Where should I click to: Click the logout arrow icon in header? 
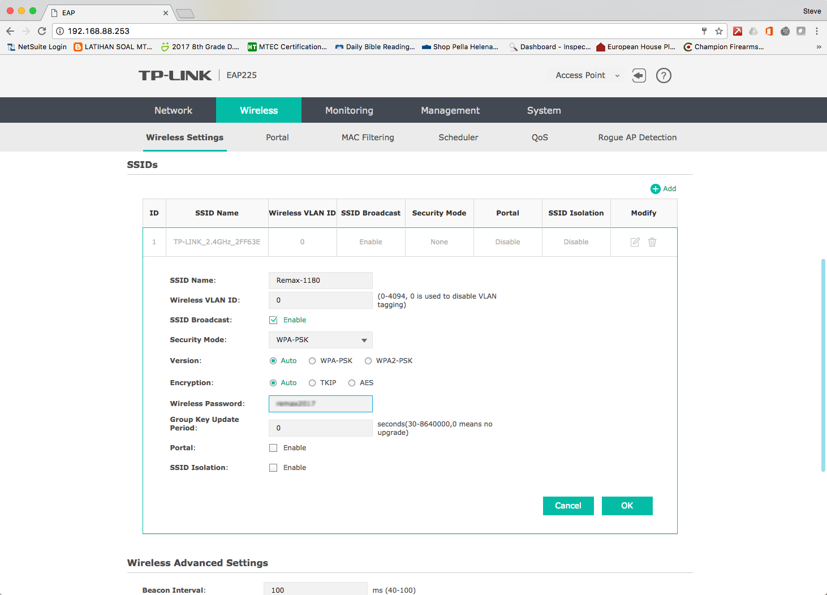click(x=639, y=75)
